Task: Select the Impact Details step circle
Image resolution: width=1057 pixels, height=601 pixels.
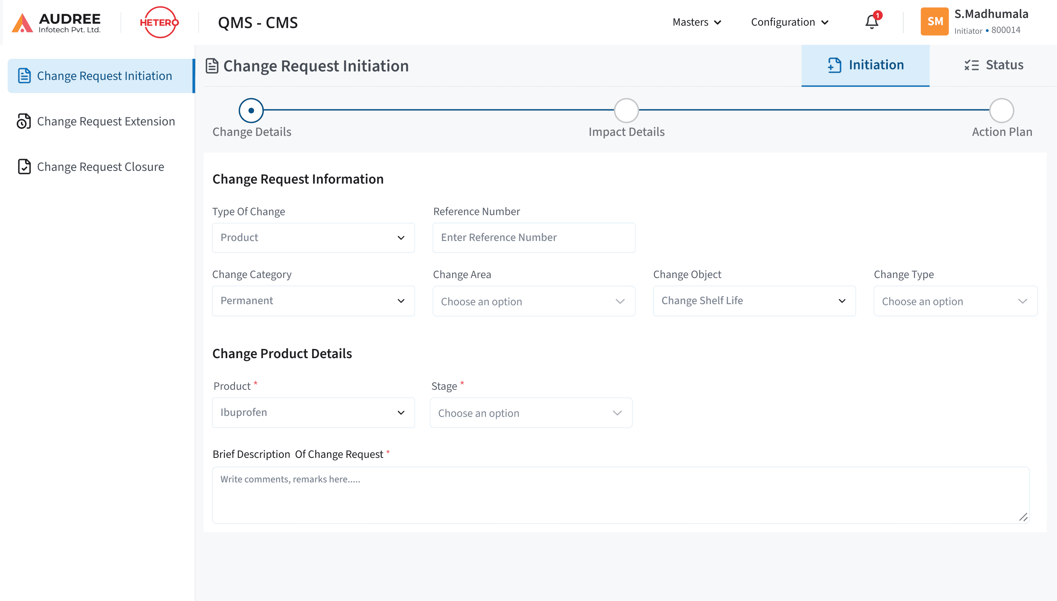Action: (626, 110)
